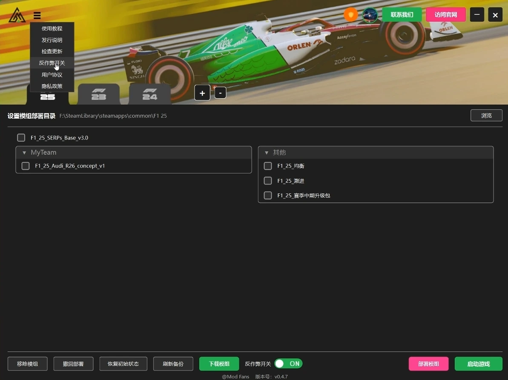Check the F1_25_SERPs_Base_v3.0 checkbox
The width and height of the screenshot is (508, 380).
click(x=21, y=138)
